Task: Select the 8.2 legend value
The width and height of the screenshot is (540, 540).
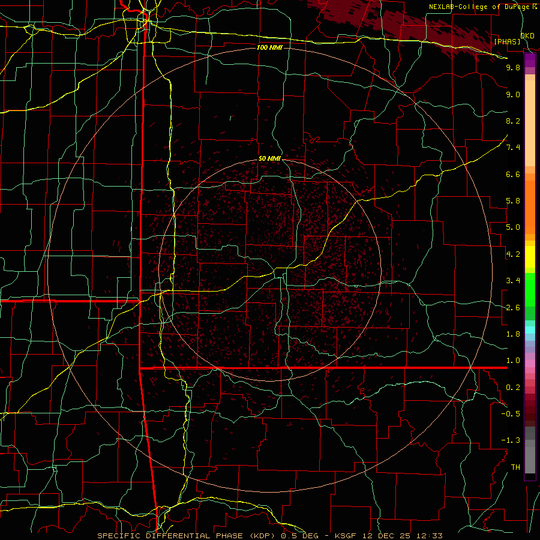Action: [513, 121]
